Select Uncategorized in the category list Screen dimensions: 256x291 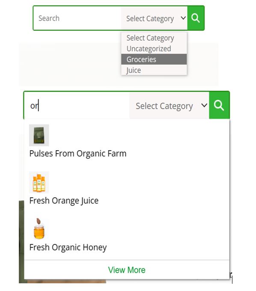[x=154, y=49]
